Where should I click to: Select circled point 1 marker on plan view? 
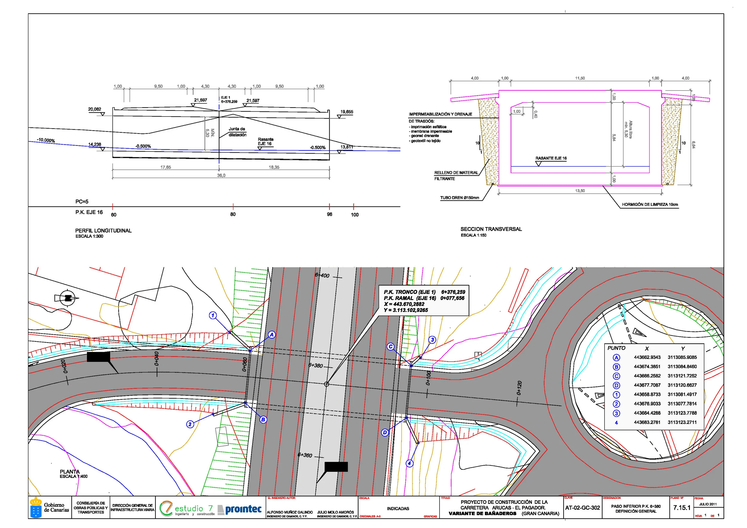213,315
